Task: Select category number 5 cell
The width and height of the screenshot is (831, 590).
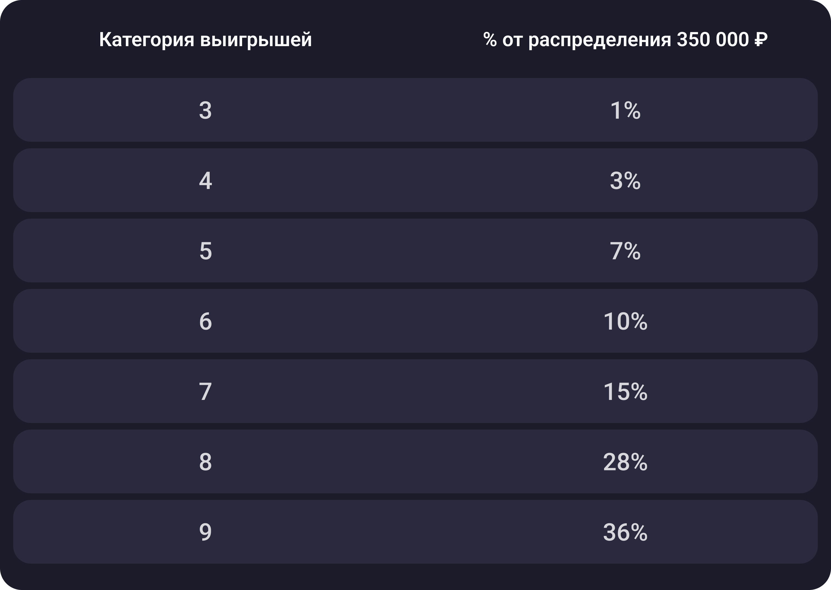Action: (x=205, y=251)
